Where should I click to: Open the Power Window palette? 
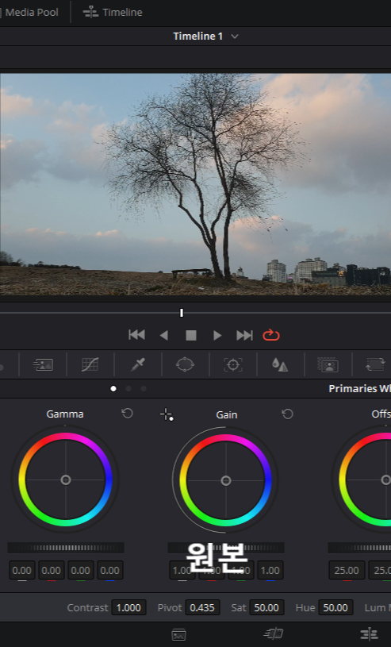click(x=185, y=364)
